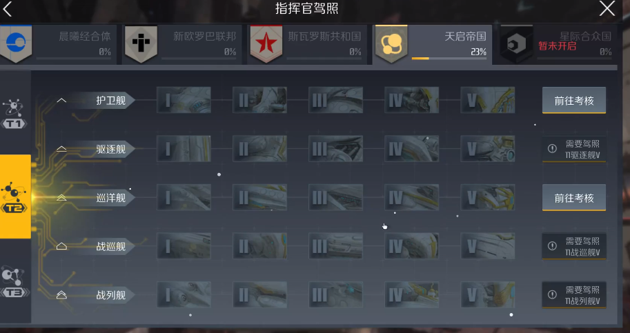Screen dimensions: 630x333
Task: Expand the 护卫舰 row chevron
Action: tap(61, 100)
